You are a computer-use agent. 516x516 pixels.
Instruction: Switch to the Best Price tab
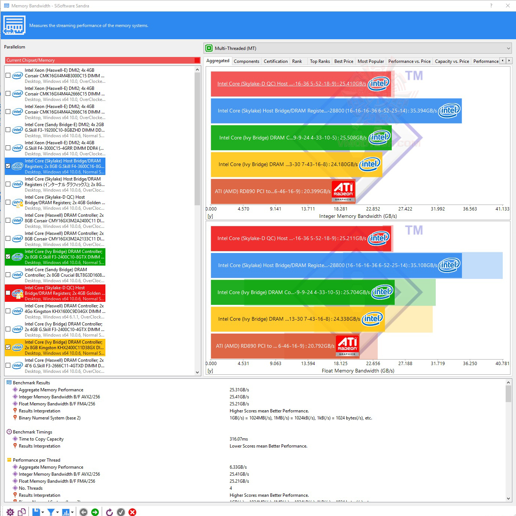[344, 61]
